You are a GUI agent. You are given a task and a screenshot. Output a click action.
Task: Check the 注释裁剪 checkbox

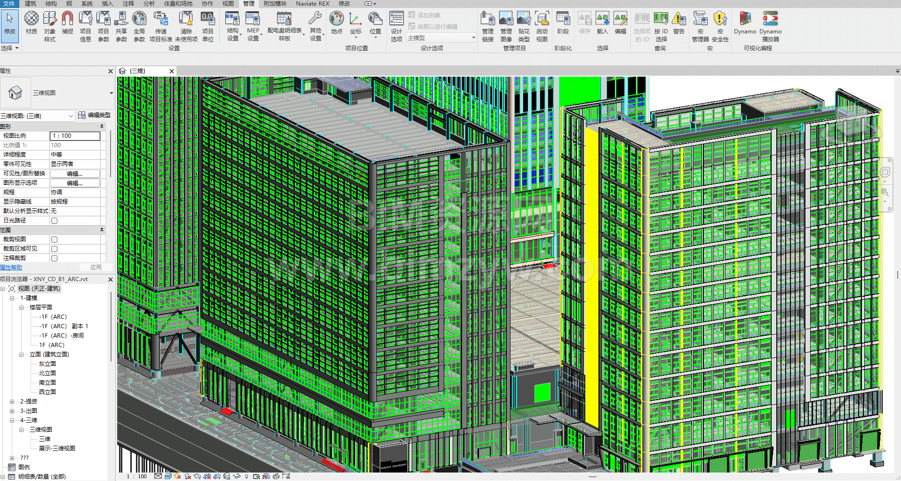pos(55,258)
